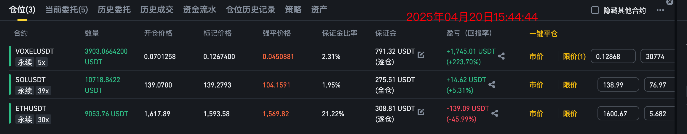Open the 历史成交 tab

click(157, 10)
